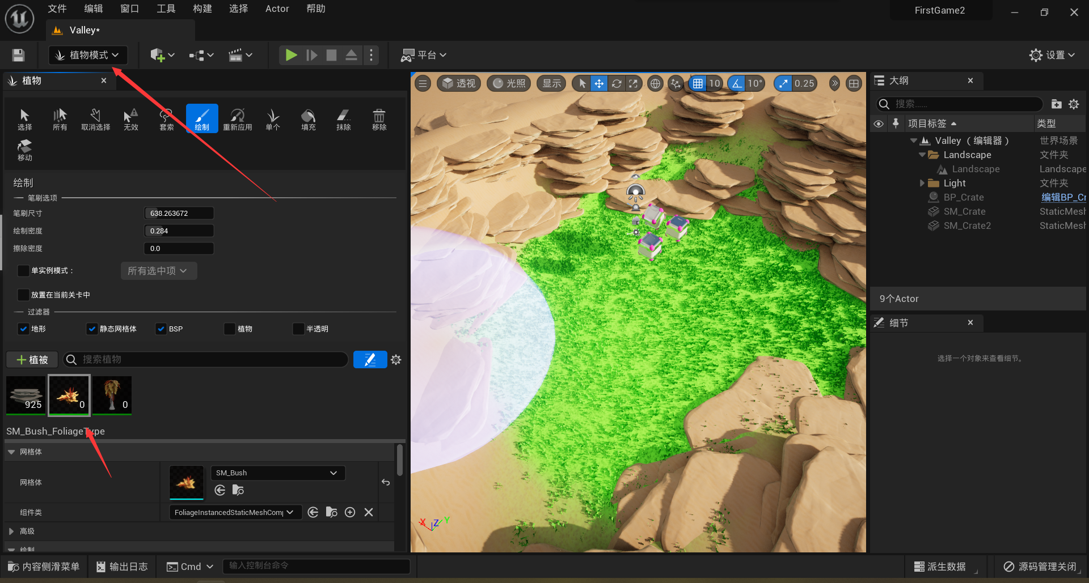Screen dimensions: 1089x583
Task: Select the 取消选择 deselect tool
Action: click(x=95, y=120)
